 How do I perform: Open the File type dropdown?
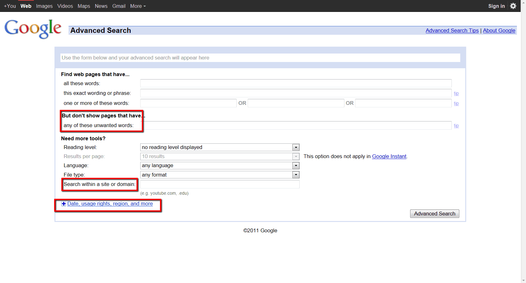click(x=219, y=175)
